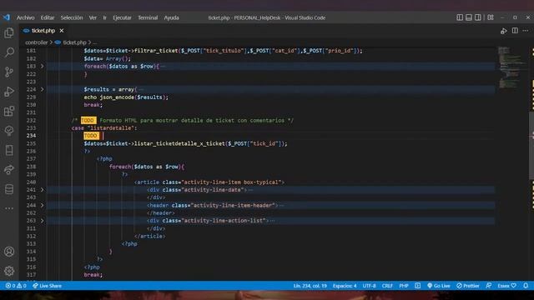The image size is (534, 300).
Task: Click the TODO highlight in the line 232 comment
Action: 88,120
